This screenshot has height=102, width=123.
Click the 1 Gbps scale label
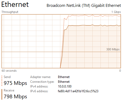[116, 12]
